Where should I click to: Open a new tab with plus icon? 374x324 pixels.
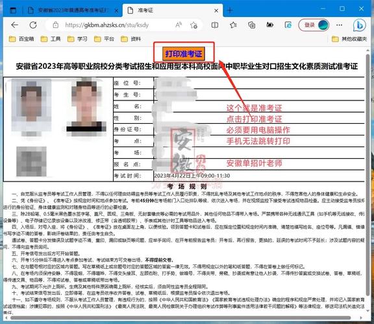pos(230,10)
